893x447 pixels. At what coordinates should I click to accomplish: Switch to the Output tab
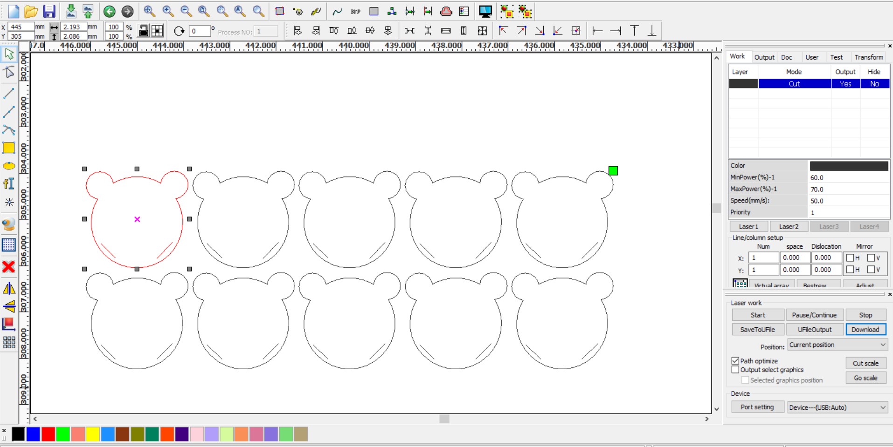(764, 57)
